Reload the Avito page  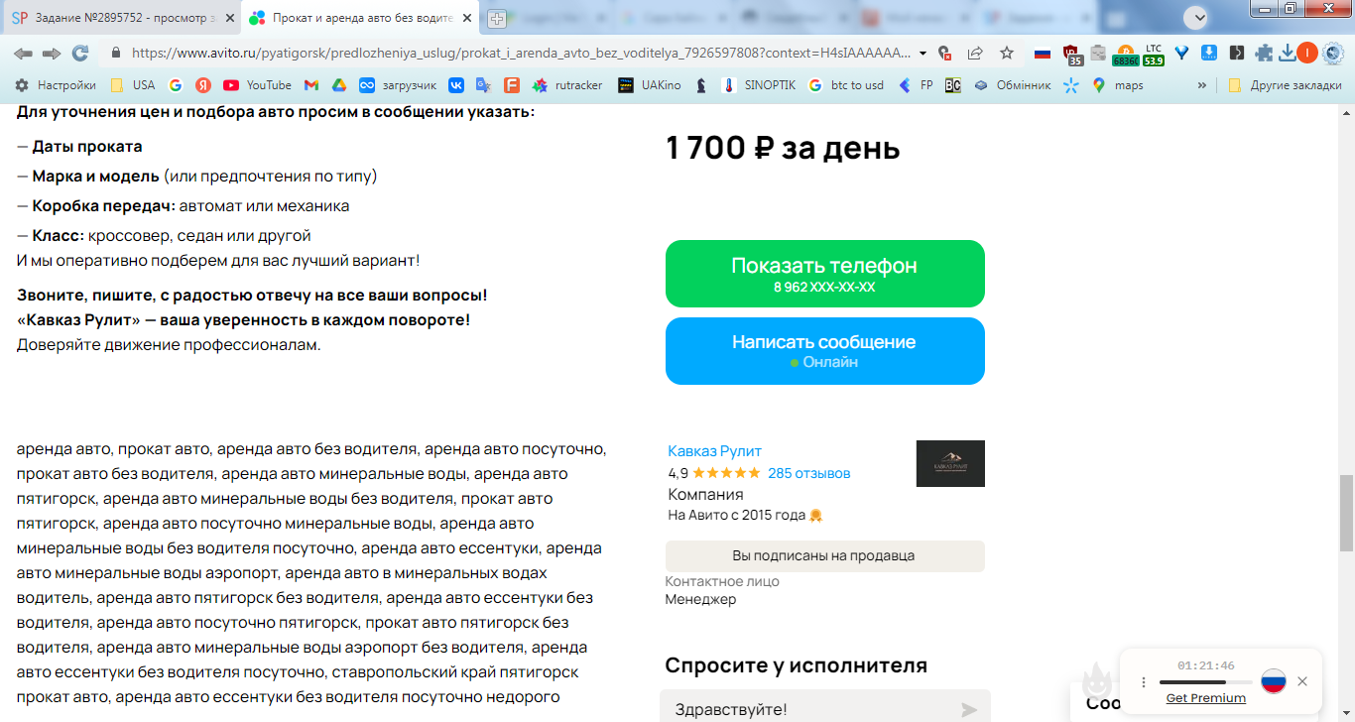[x=80, y=53]
